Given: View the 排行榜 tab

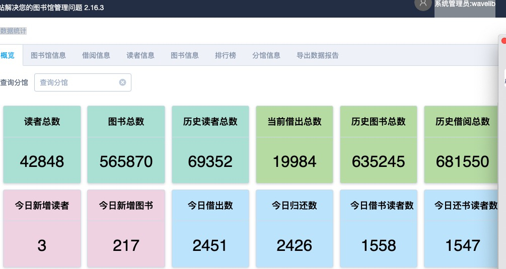Looking at the screenshot, I should [x=226, y=55].
